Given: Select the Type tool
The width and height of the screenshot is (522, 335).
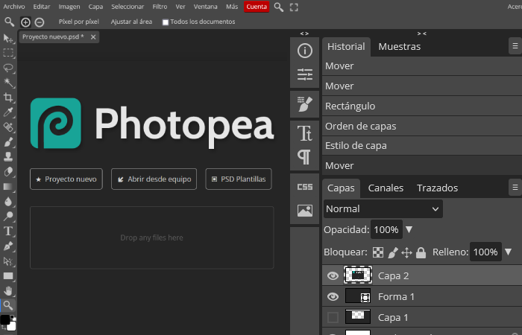Looking at the screenshot, I should coord(8,231).
